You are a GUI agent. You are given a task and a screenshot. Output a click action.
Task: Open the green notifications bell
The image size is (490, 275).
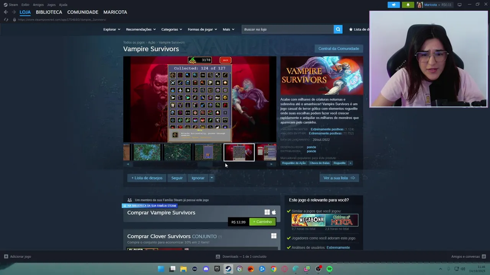(x=408, y=5)
